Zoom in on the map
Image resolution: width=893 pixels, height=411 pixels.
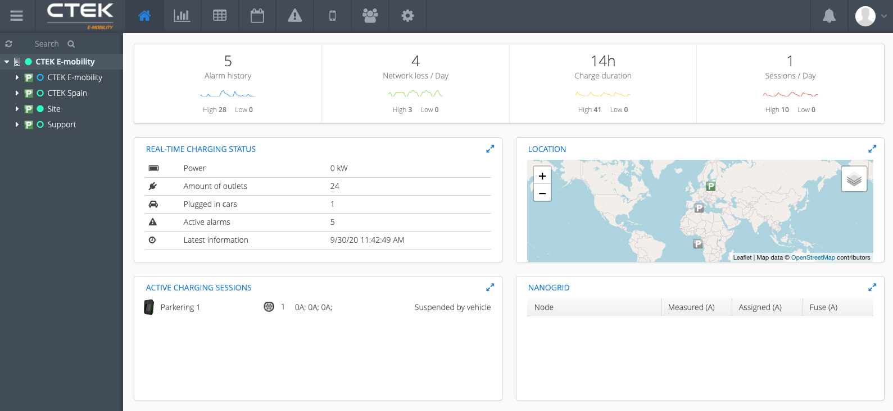click(x=542, y=176)
